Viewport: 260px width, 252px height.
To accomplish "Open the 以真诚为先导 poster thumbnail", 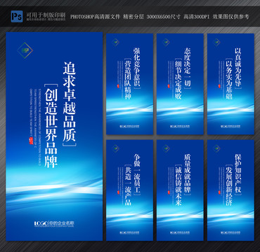I will point(230,84).
